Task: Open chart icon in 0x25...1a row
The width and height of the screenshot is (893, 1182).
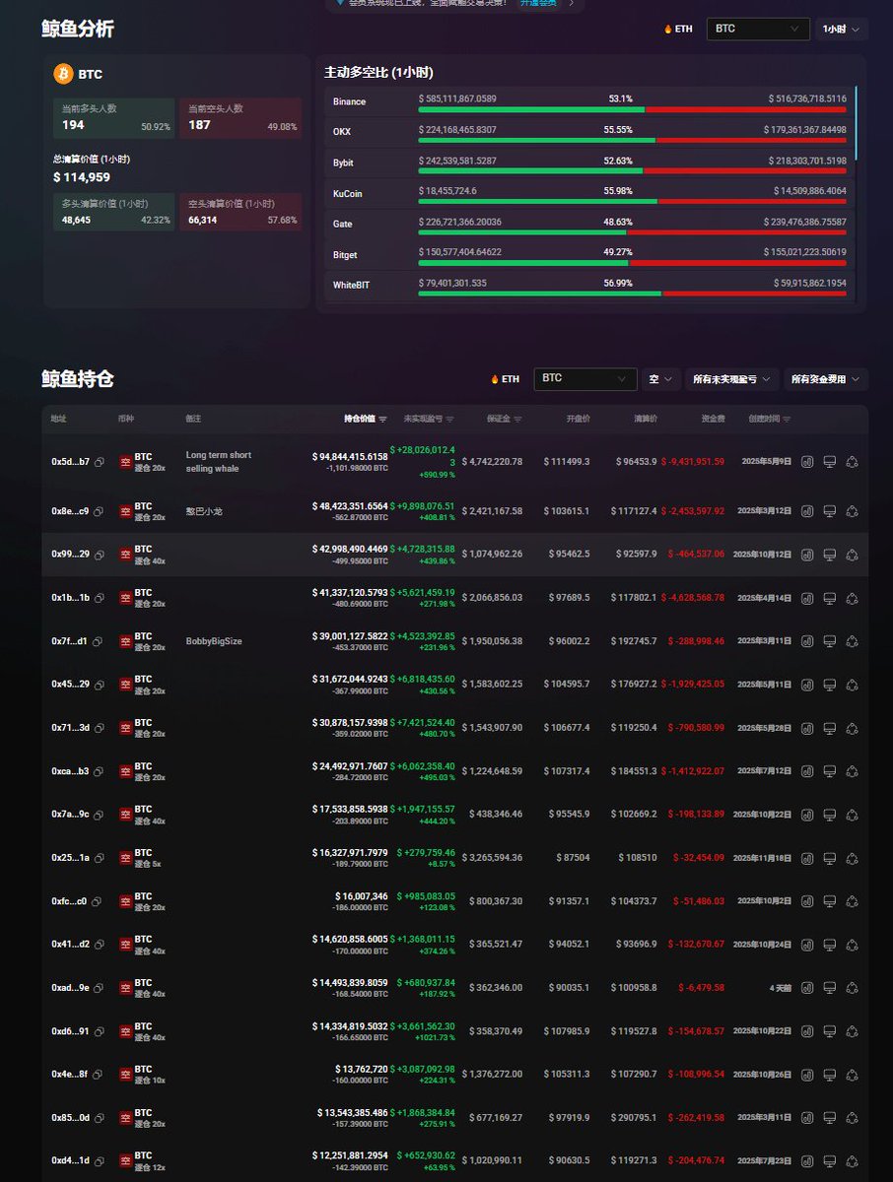Action: (x=807, y=858)
